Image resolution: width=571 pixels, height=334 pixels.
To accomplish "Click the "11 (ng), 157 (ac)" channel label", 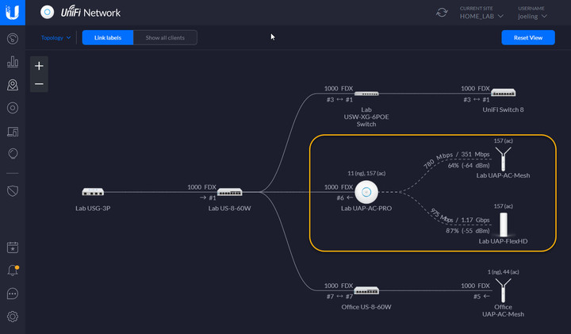I will pyautogui.click(x=366, y=174).
